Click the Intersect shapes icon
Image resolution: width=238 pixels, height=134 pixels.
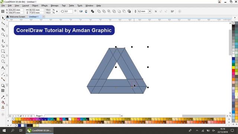pyautogui.click(x=109, y=11)
